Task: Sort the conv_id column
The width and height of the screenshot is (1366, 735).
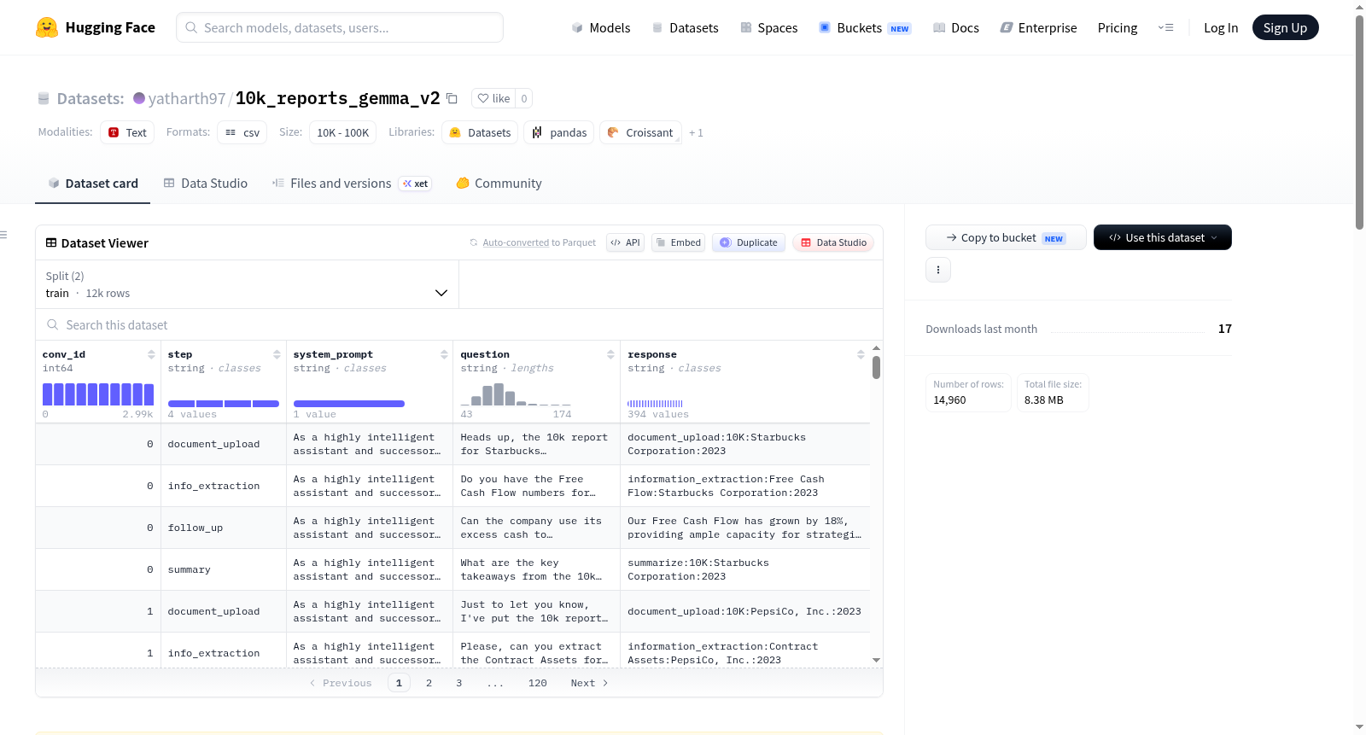Action: 151,354
